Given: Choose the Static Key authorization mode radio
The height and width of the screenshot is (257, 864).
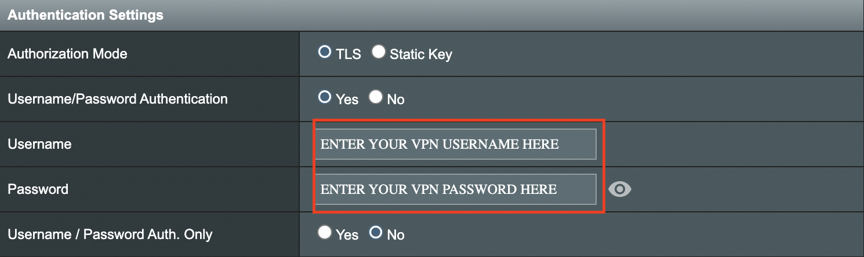Looking at the screenshot, I should coord(379,52).
